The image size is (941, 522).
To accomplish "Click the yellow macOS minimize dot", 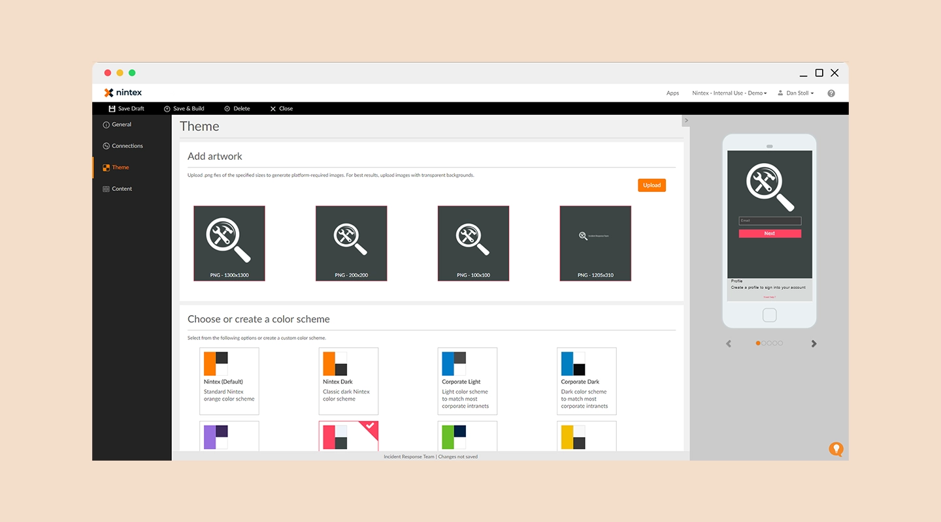I will click(120, 73).
